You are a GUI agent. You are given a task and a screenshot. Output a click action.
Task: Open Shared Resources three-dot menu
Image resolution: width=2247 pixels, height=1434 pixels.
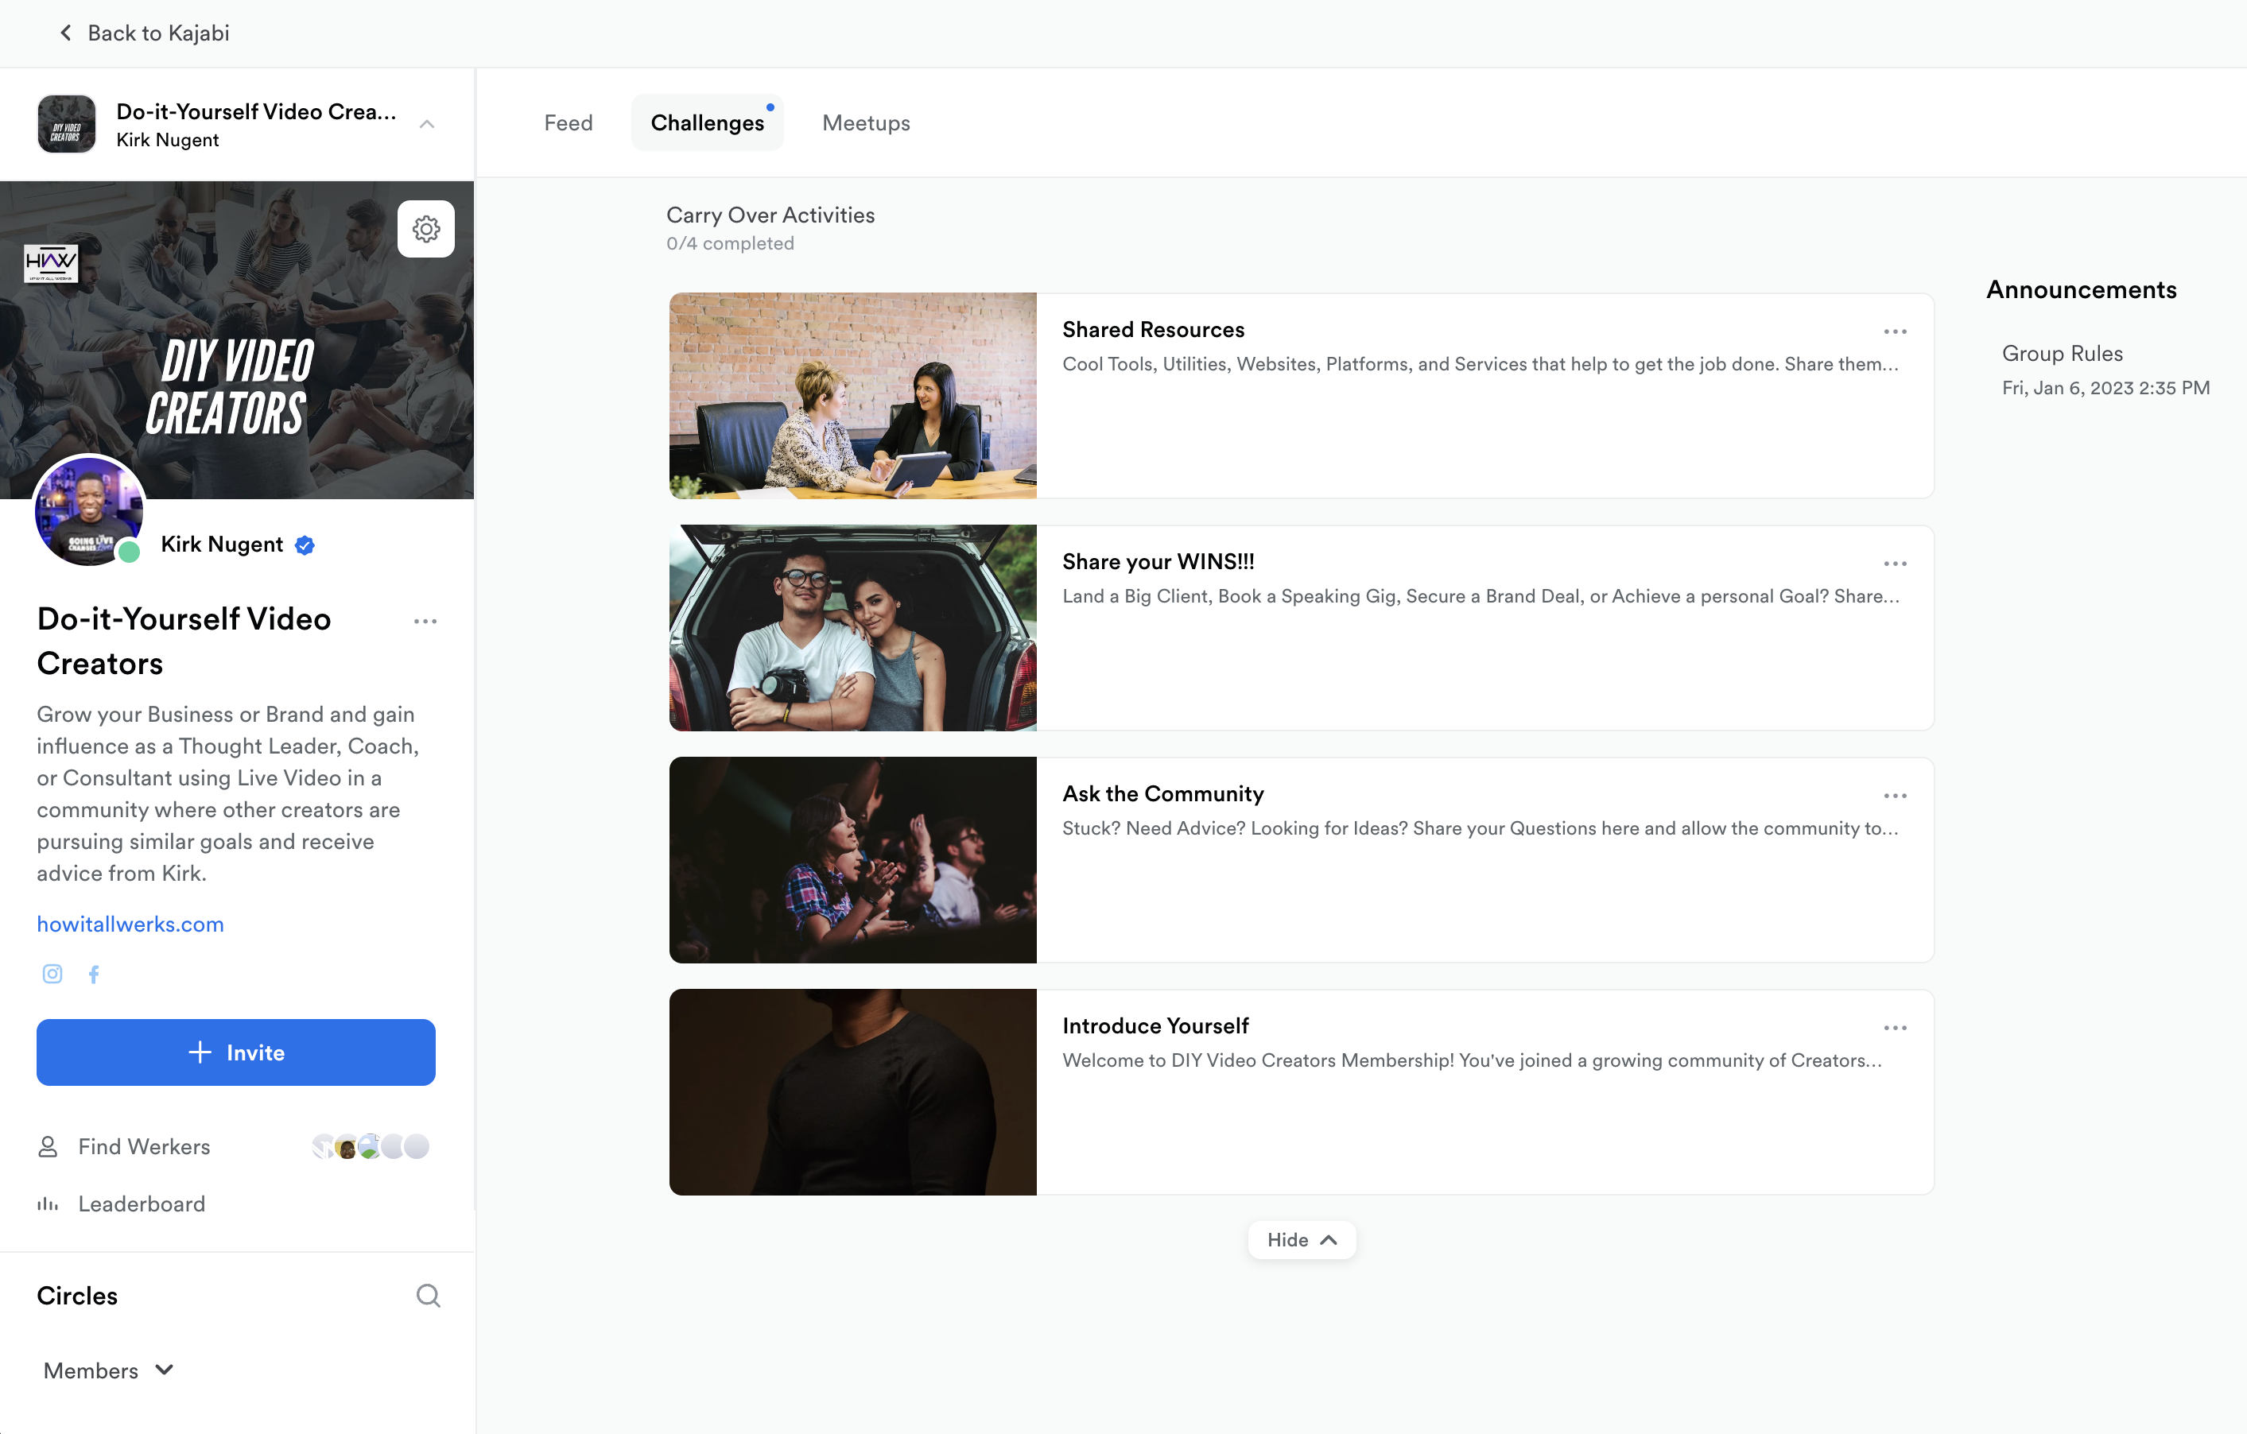(1894, 331)
